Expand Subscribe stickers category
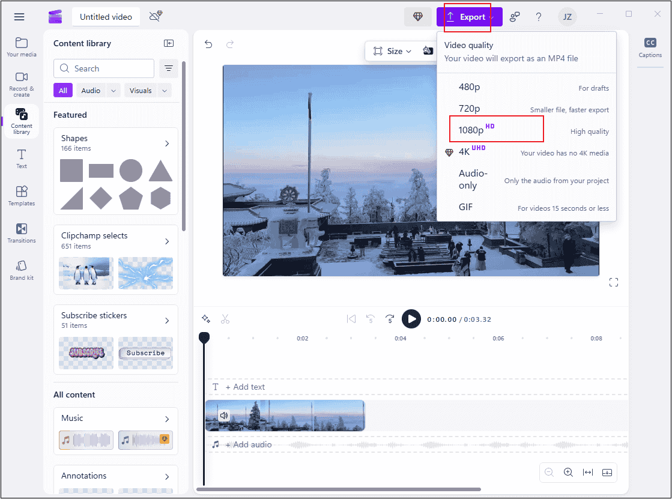 167,321
